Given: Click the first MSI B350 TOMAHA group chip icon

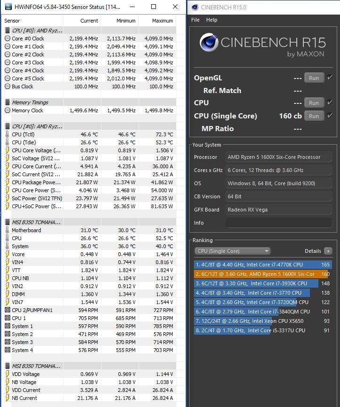Looking at the screenshot, I should pyautogui.click(x=8, y=222).
